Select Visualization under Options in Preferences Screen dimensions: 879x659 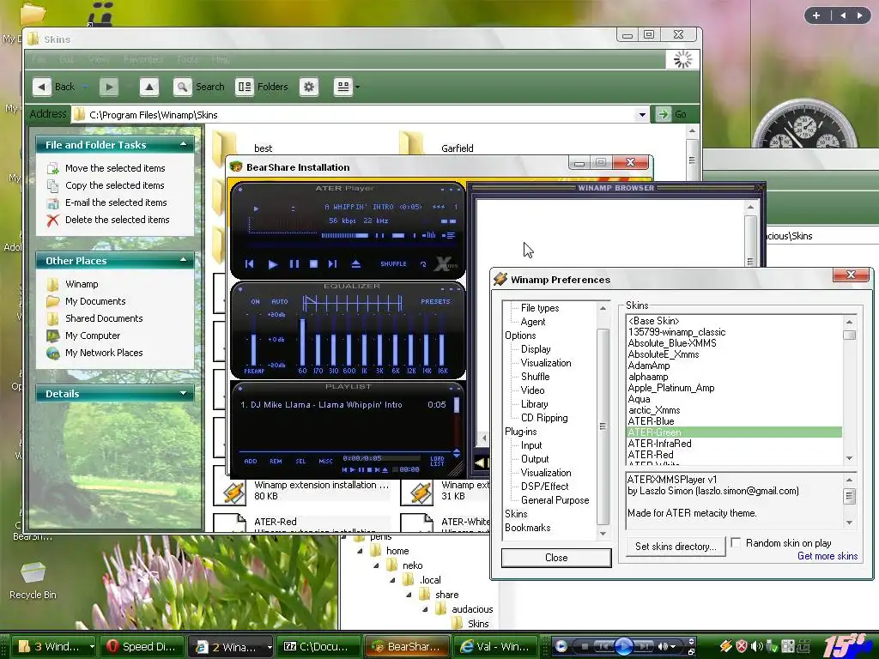pos(545,363)
